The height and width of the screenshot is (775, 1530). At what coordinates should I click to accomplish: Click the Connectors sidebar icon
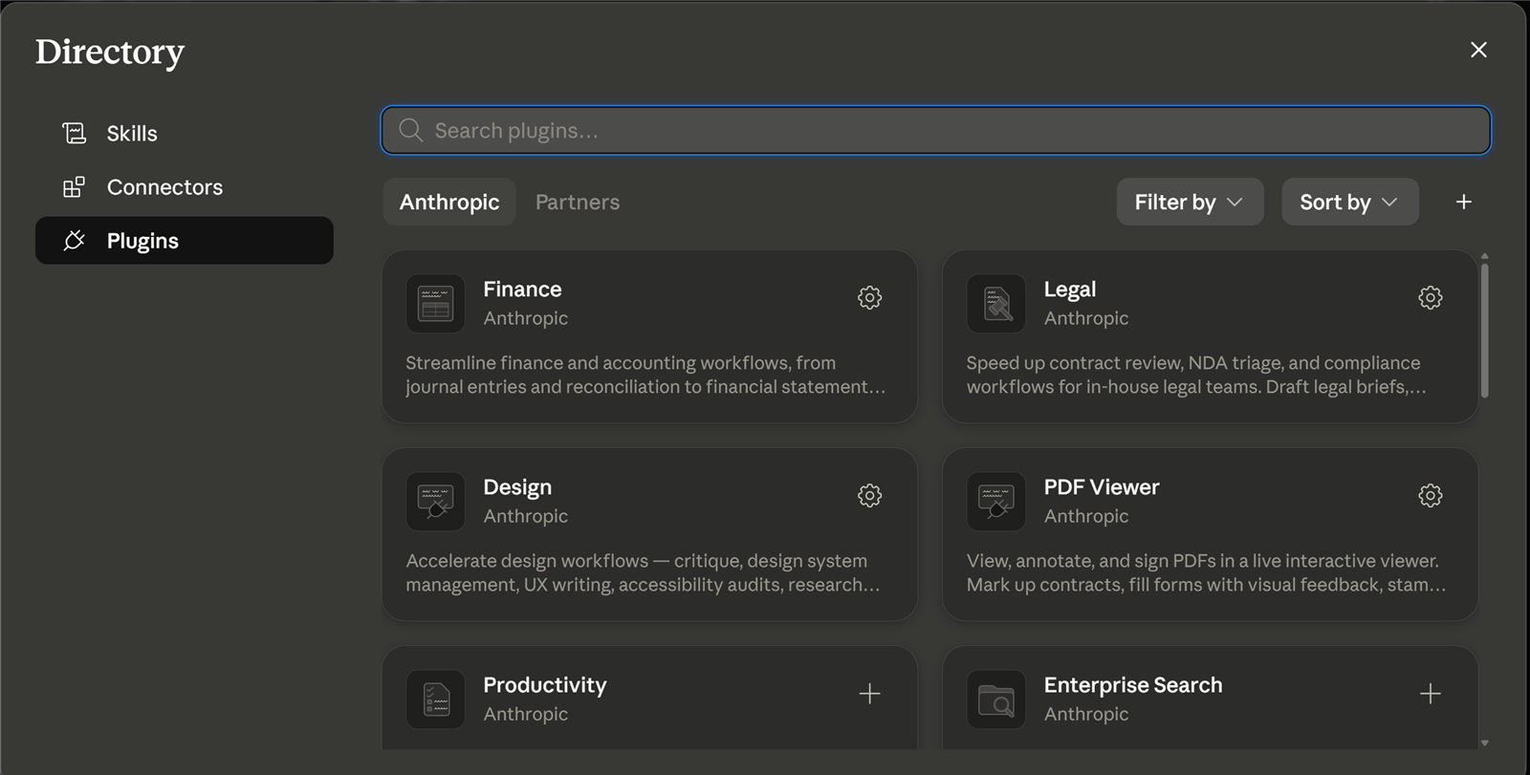point(74,187)
